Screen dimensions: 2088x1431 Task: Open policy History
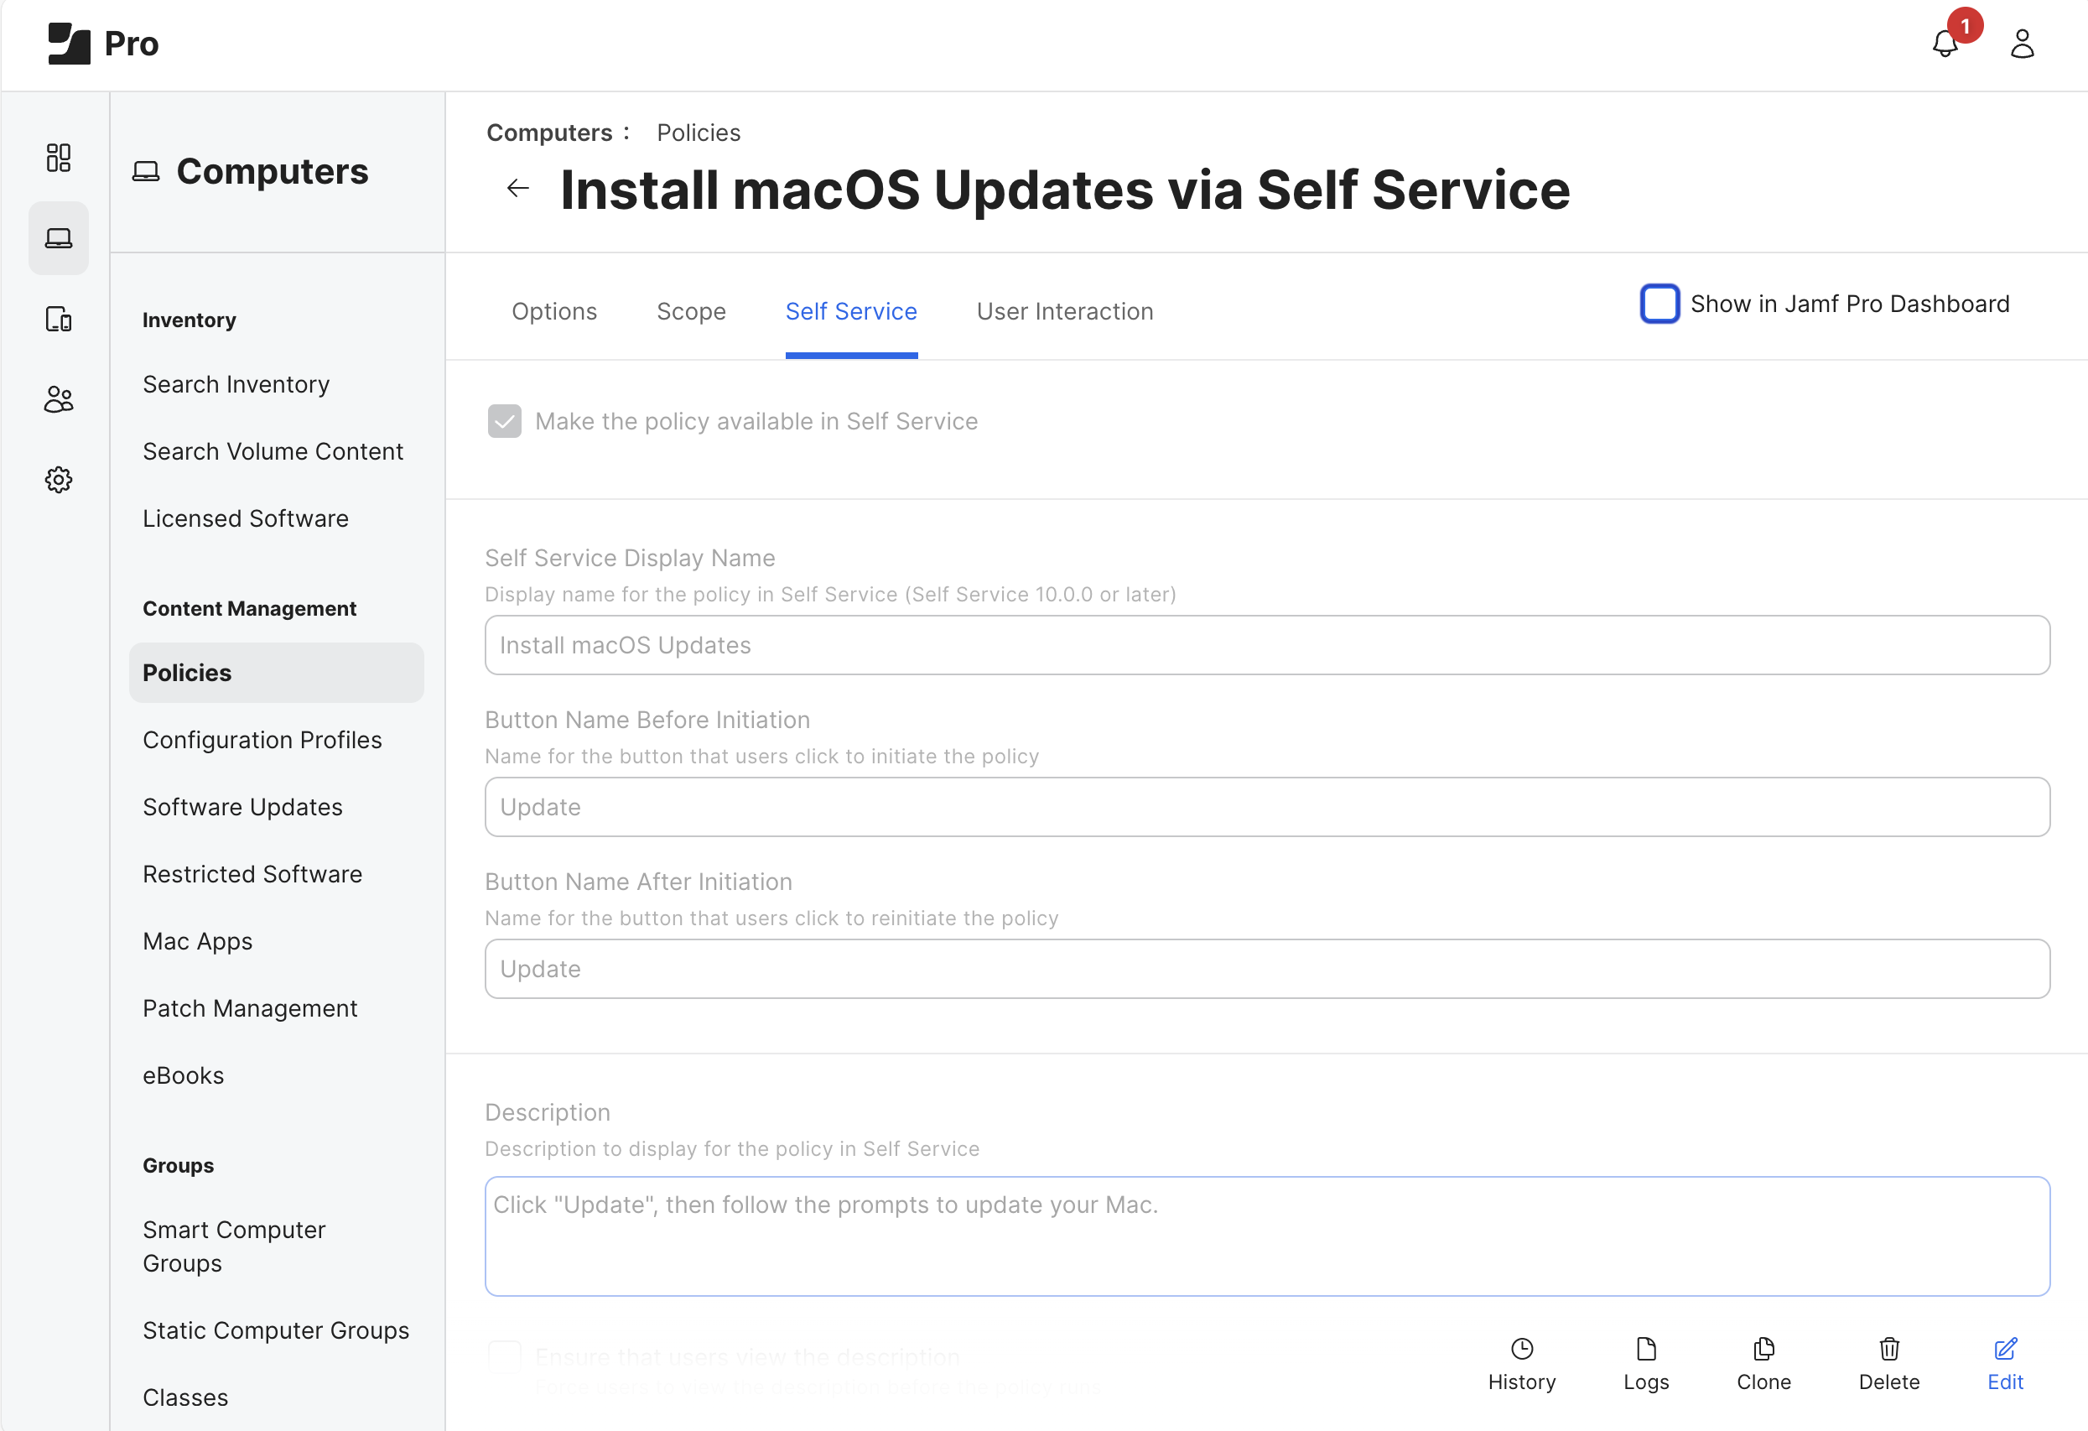point(1521,1363)
